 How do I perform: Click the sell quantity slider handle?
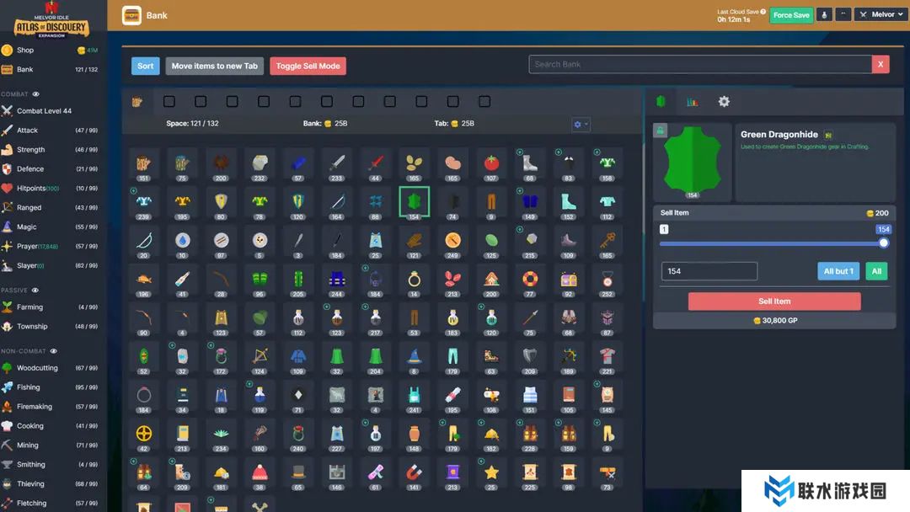(884, 243)
